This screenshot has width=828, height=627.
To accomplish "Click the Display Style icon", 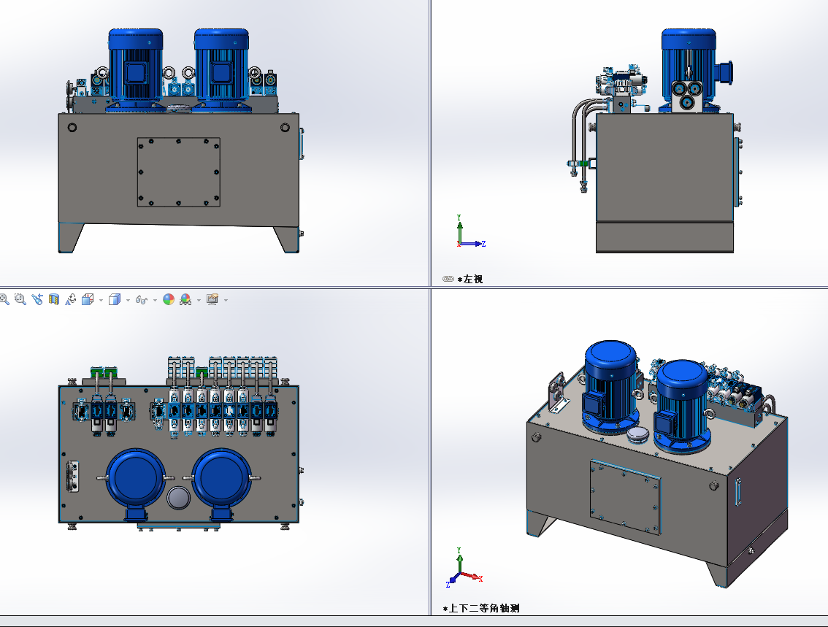I will 115,300.
